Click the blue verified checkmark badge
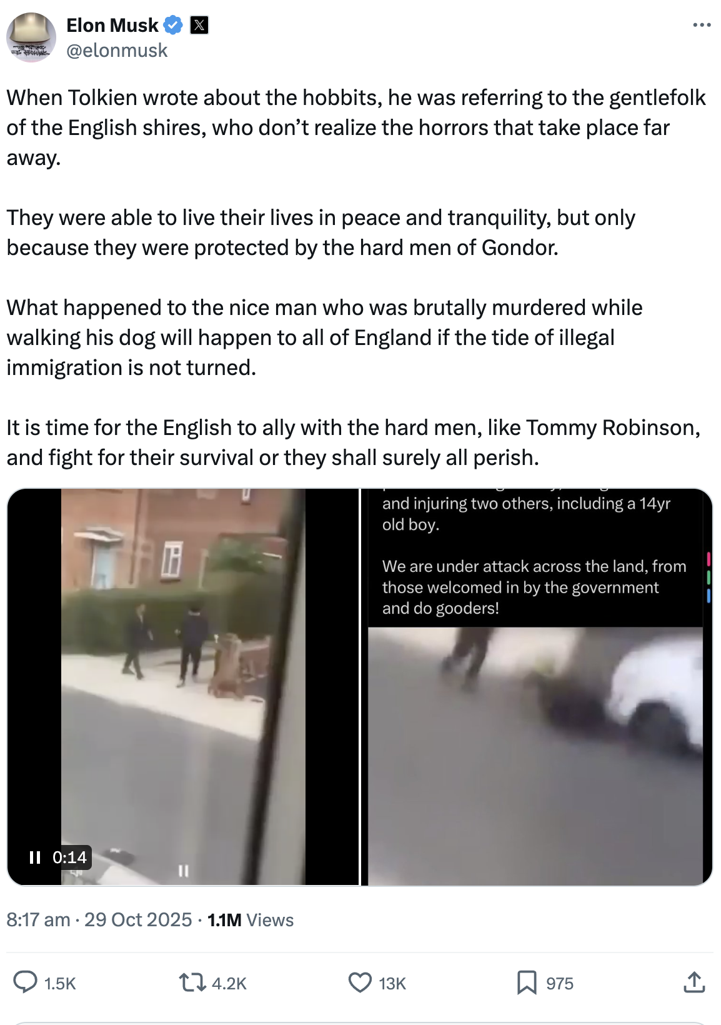The height and width of the screenshot is (1025, 721). pos(172,25)
